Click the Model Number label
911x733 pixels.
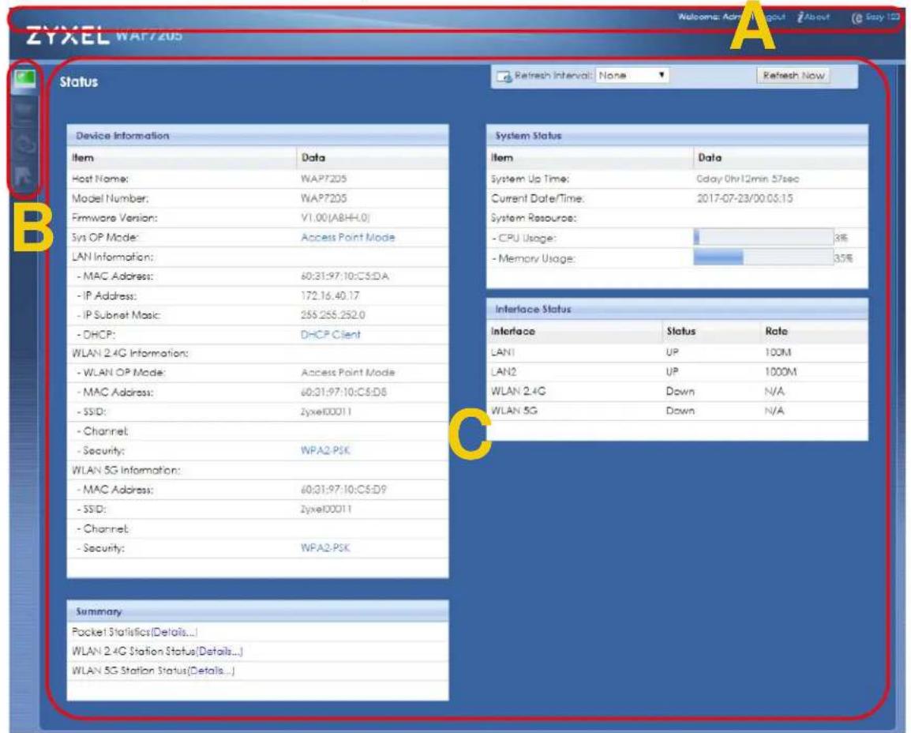(110, 198)
